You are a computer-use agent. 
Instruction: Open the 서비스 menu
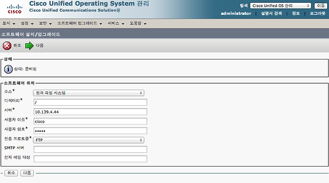[x=116, y=23]
